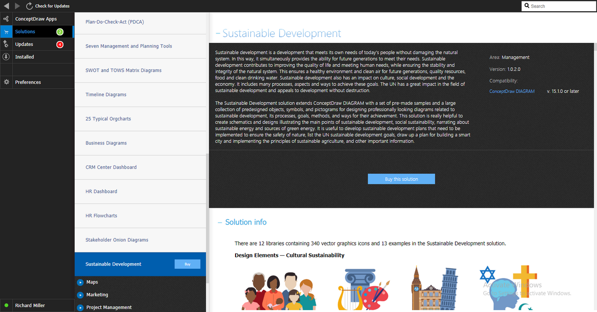Screen dimensions: 597x312
Task: Open ConceptDraw Apps section
Action: pos(37,19)
